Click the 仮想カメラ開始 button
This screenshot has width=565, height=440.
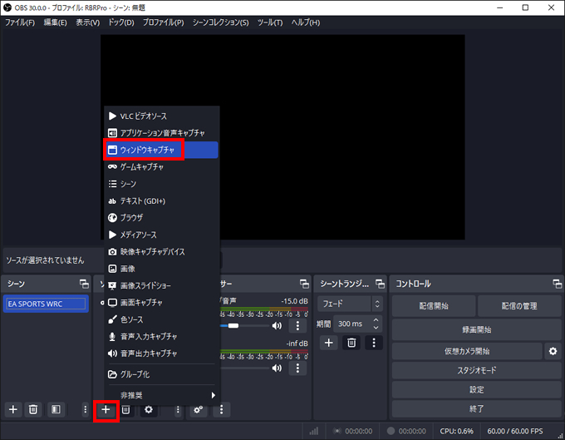(x=467, y=351)
